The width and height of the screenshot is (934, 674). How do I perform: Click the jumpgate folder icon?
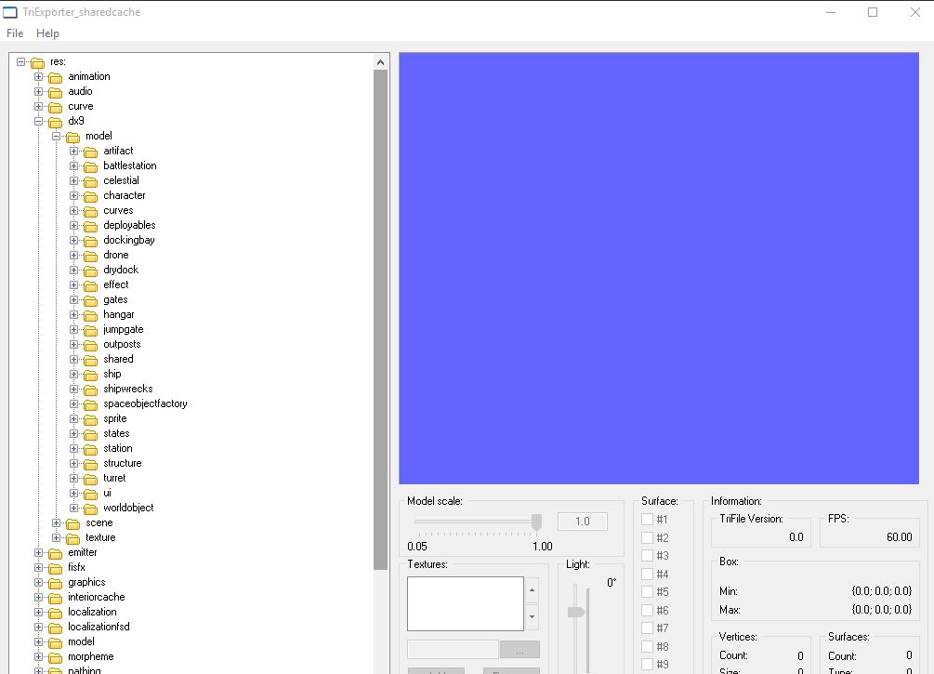tap(90, 330)
